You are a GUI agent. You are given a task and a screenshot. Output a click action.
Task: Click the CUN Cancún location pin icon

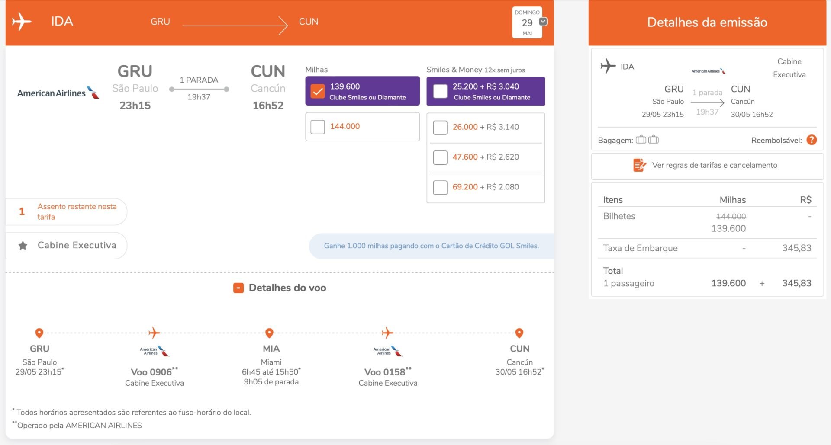click(519, 333)
